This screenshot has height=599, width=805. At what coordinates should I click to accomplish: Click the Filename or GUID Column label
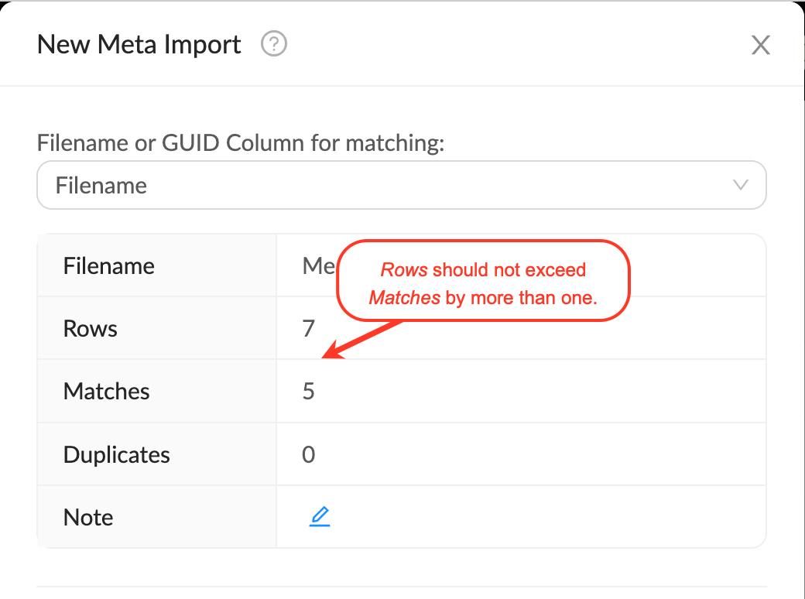click(x=241, y=143)
